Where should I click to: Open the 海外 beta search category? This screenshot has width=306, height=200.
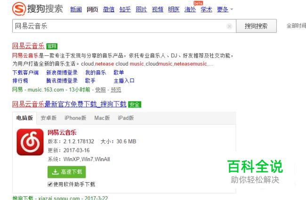(190, 9)
